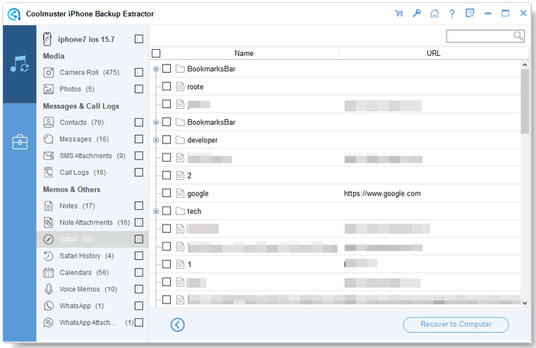Image resolution: width=536 pixels, height=348 pixels.
Task: Click the iphone7 device icon
Action: (x=47, y=39)
